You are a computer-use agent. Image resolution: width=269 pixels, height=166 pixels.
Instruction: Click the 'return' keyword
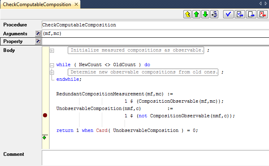click(x=65, y=130)
